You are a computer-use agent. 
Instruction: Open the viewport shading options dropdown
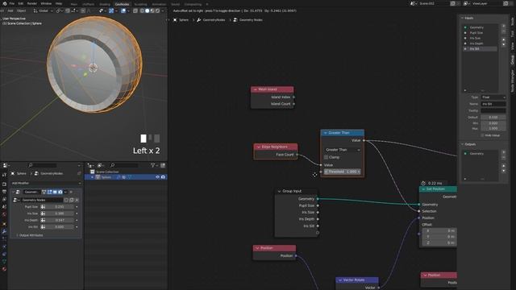(163, 10)
